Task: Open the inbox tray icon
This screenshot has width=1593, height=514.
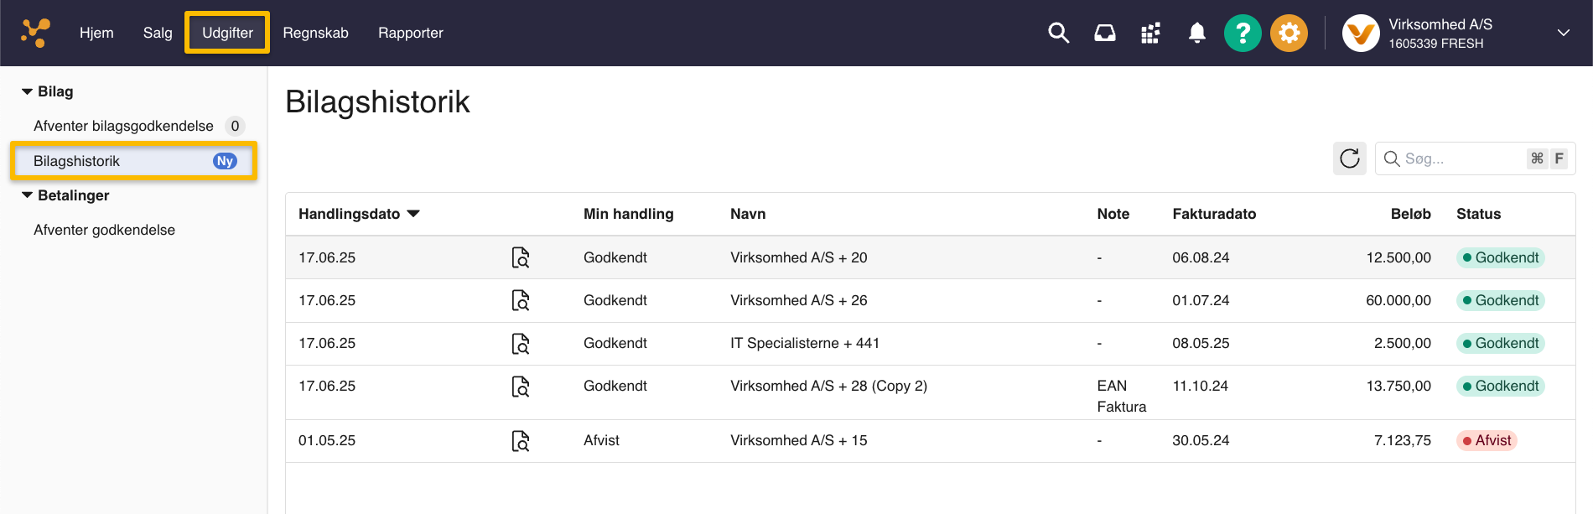Action: coord(1105,34)
